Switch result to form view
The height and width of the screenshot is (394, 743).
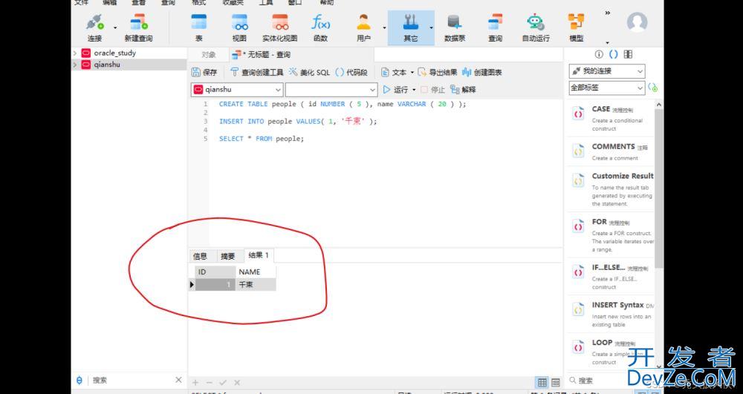pos(555,382)
